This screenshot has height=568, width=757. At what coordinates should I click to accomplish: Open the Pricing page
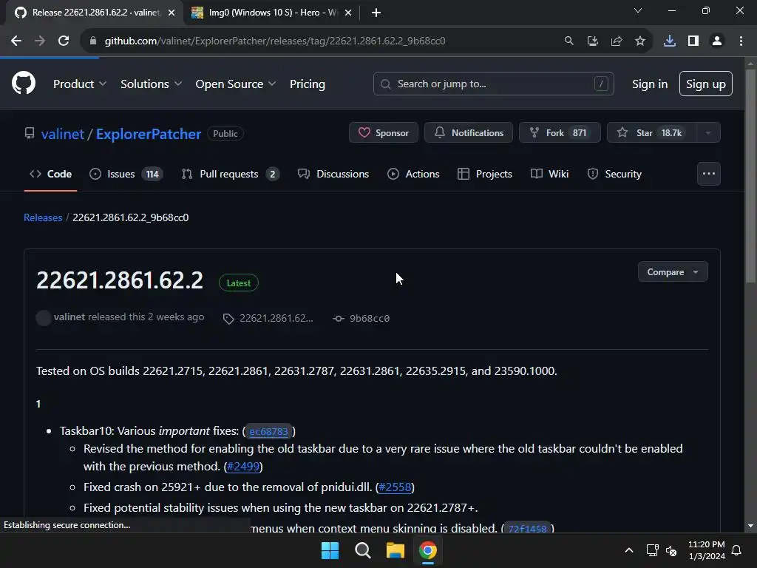[307, 84]
